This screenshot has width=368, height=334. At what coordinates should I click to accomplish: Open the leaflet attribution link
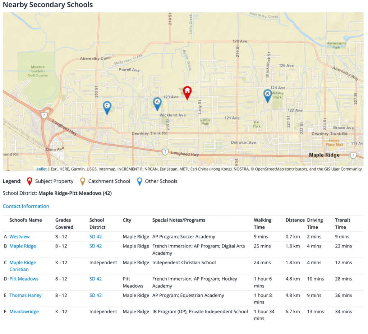point(41,169)
